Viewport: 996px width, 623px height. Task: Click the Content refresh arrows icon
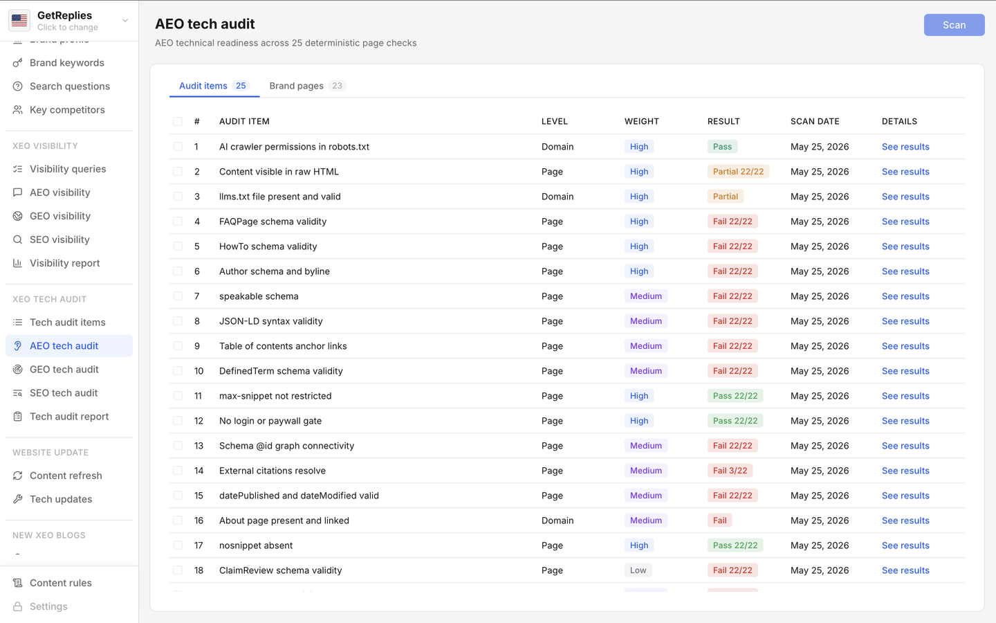coord(18,476)
